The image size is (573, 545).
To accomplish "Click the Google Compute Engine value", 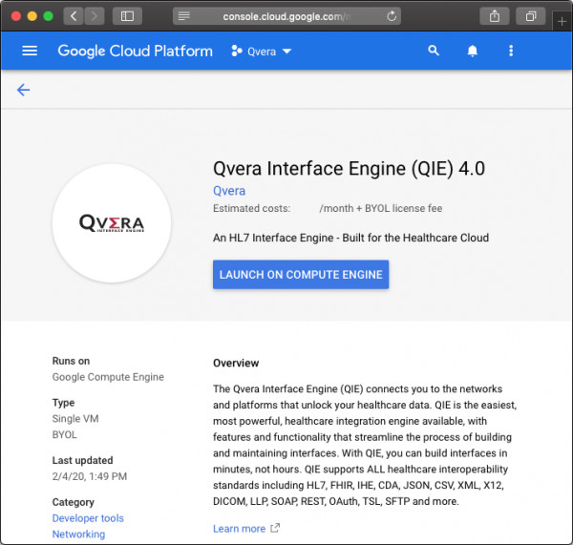I will tap(108, 377).
